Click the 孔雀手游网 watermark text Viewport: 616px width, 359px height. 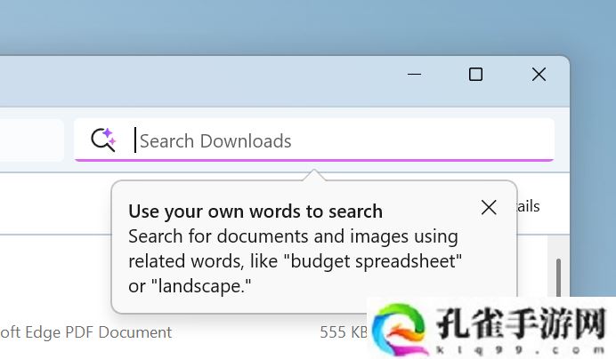click(x=519, y=322)
